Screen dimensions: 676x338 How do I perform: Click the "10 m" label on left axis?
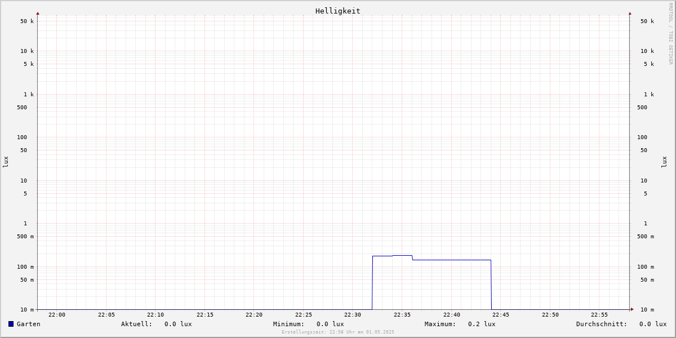pyautogui.click(x=27, y=310)
